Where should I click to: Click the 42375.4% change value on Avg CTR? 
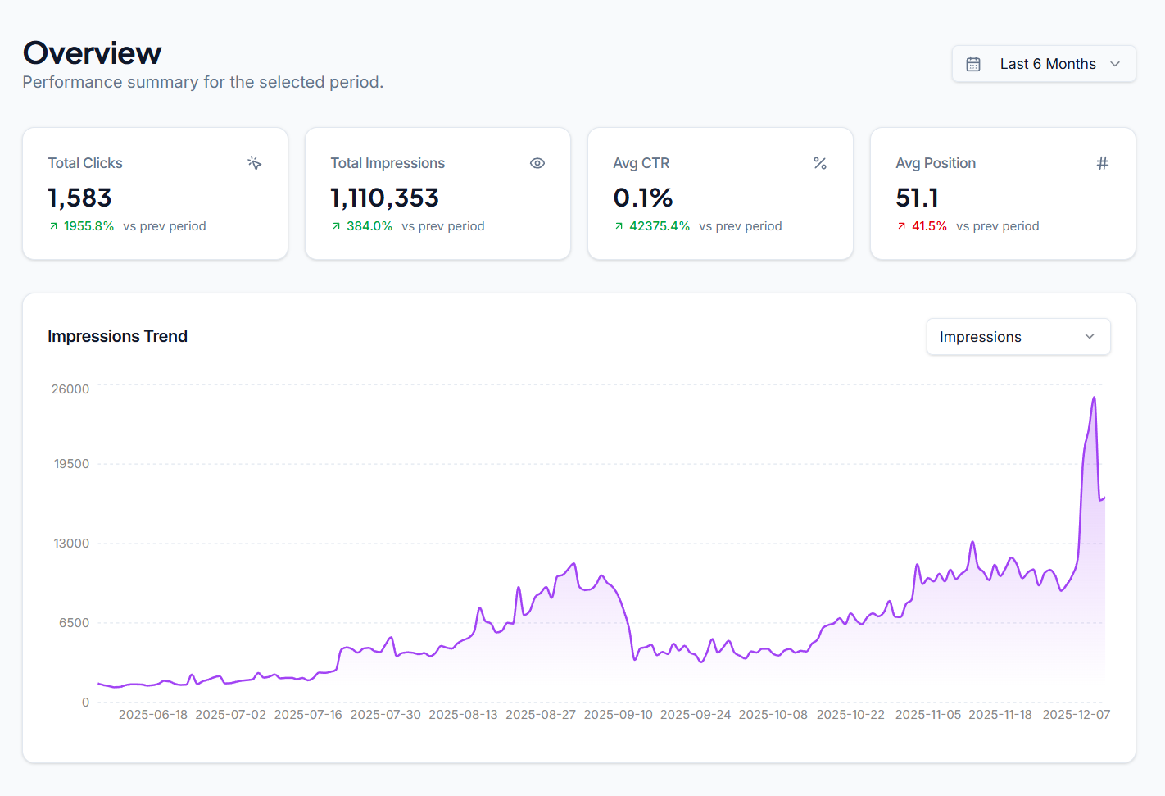click(660, 225)
